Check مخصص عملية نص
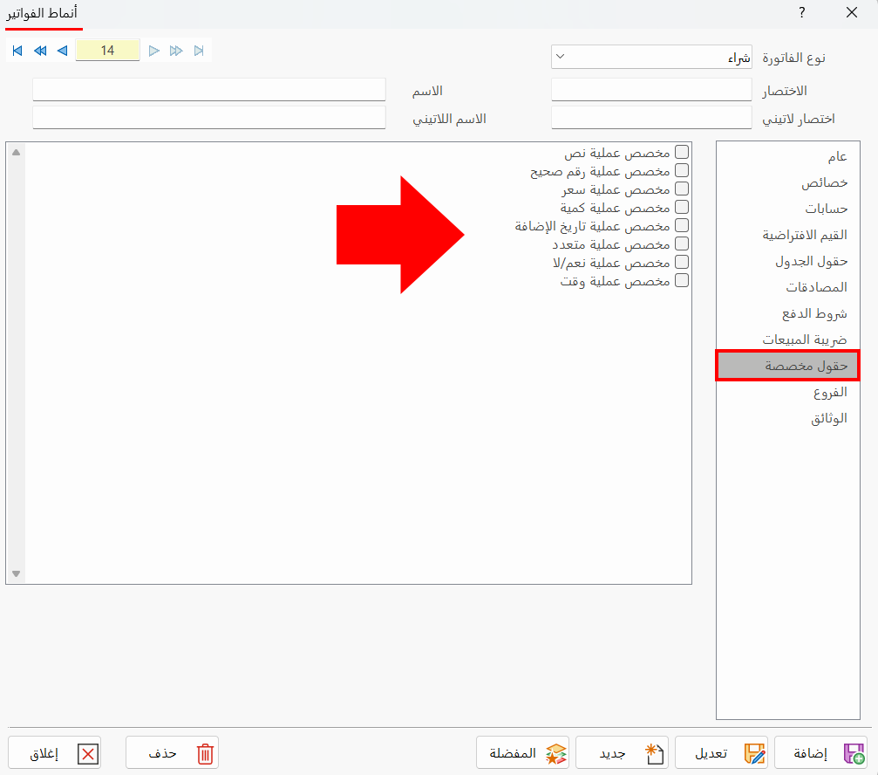Viewport: 878px width, 775px height. point(682,153)
